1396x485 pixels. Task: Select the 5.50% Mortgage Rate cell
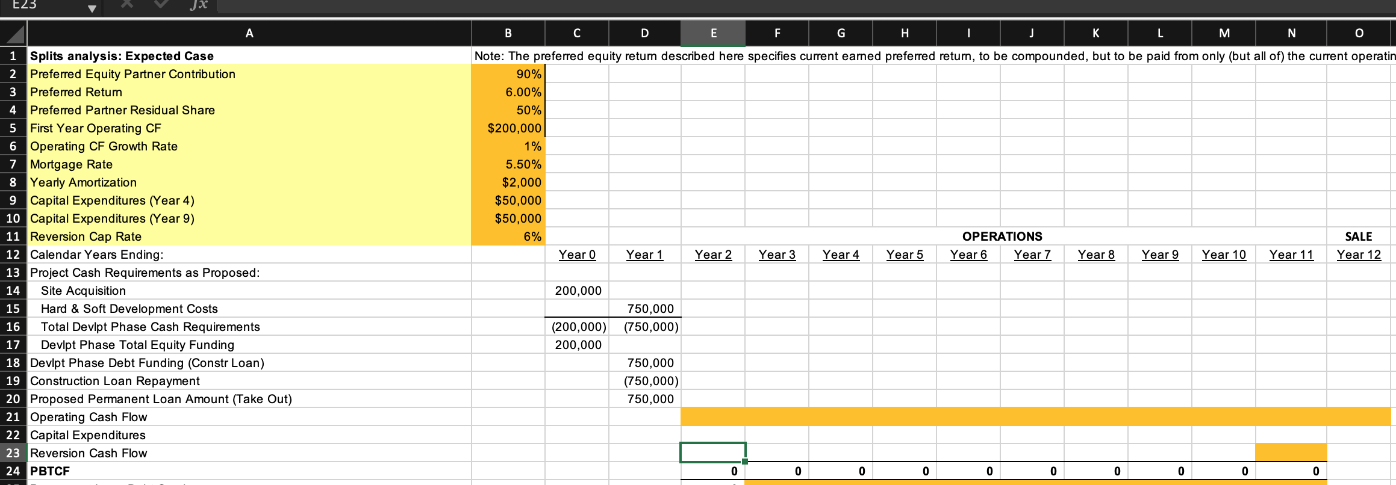pos(508,164)
